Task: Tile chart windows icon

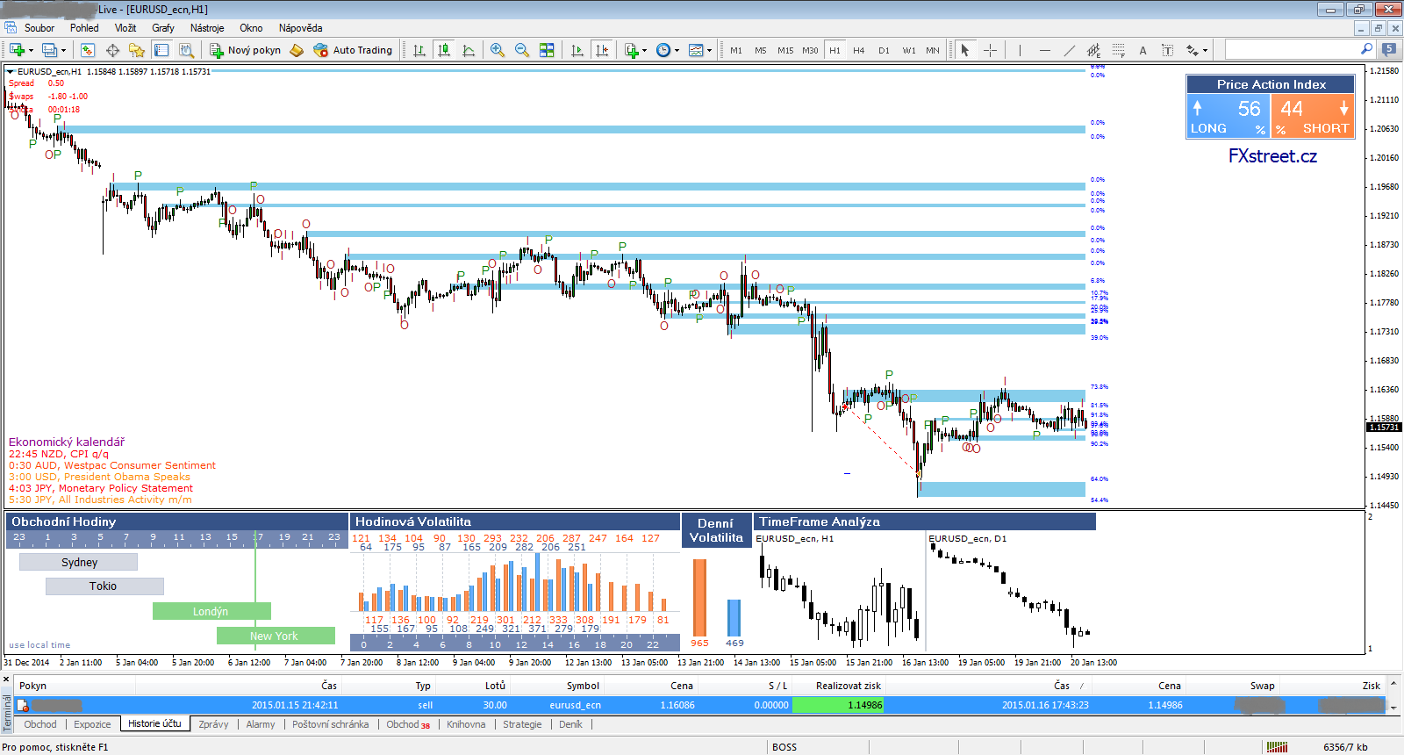Action: pyautogui.click(x=547, y=50)
